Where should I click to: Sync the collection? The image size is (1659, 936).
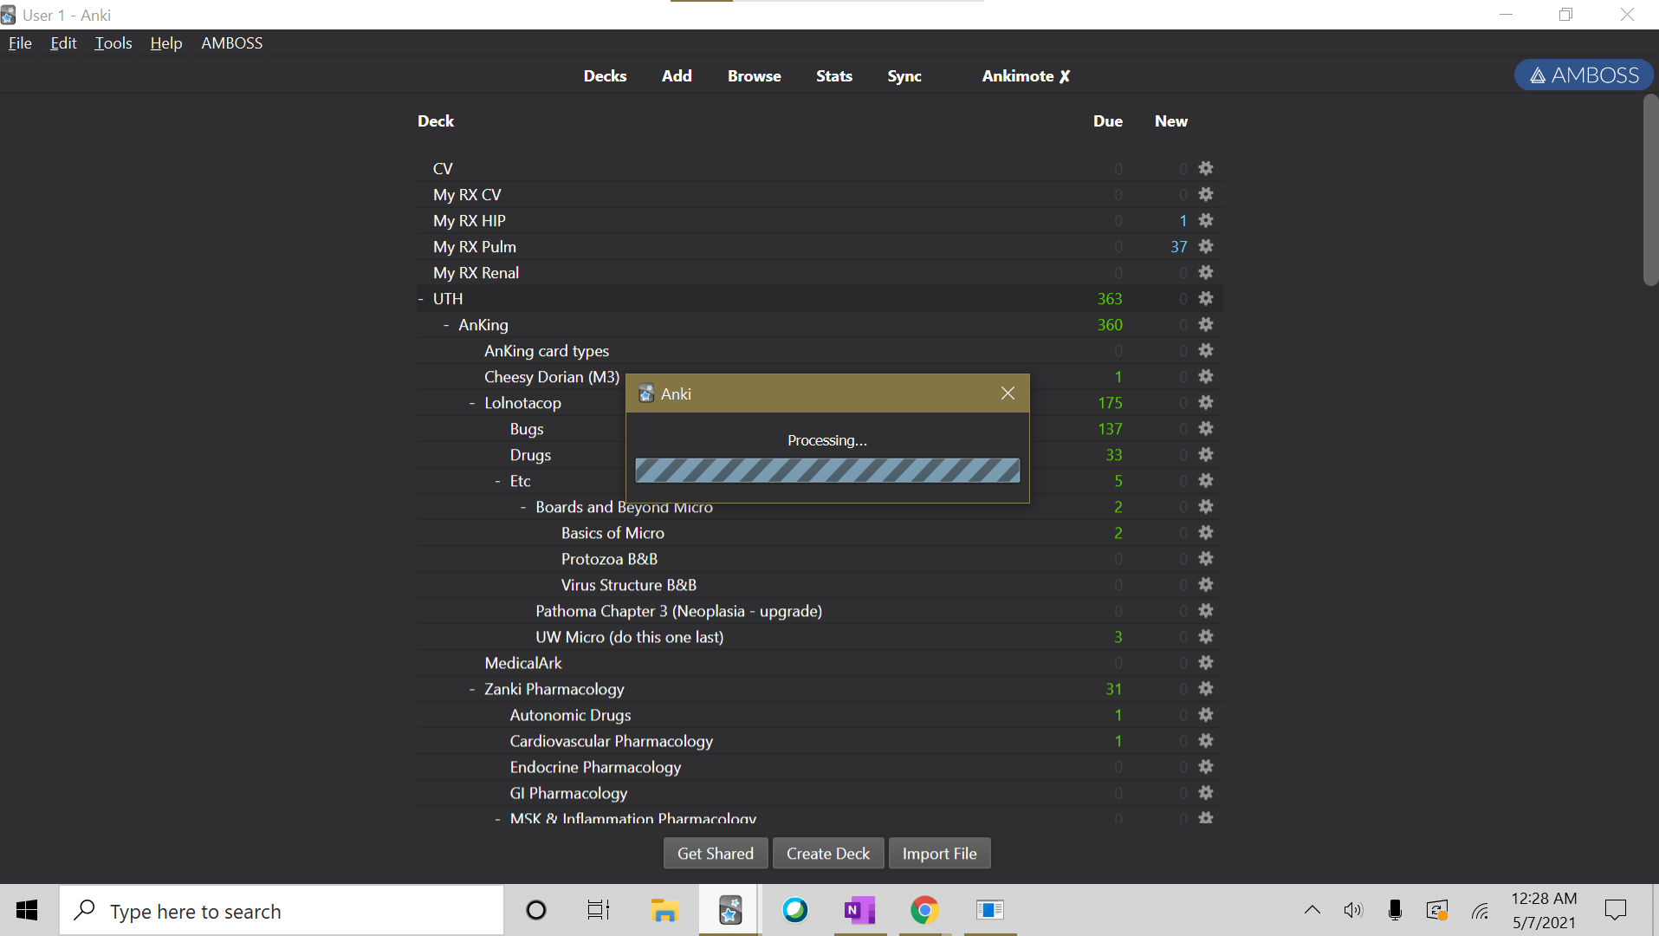click(x=904, y=76)
